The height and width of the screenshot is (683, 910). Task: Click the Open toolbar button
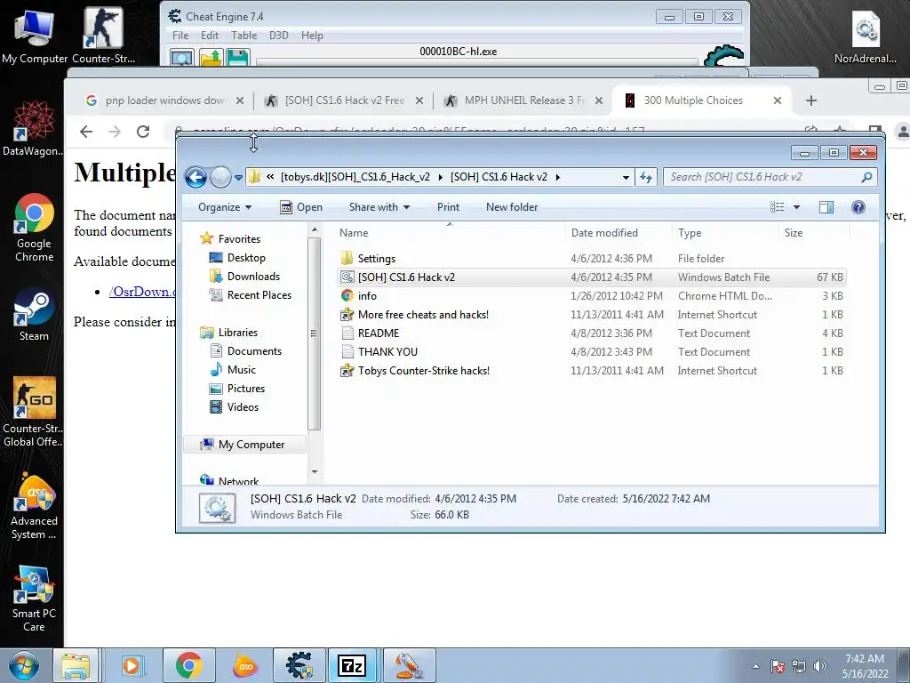pyautogui.click(x=301, y=207)
